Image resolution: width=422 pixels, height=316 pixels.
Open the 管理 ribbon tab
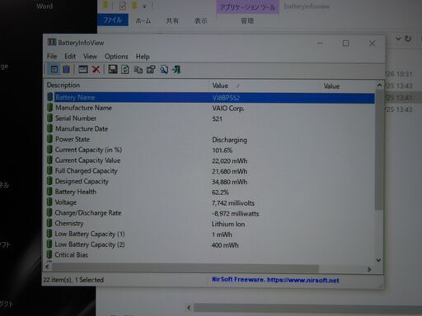[x=247, y=21]
